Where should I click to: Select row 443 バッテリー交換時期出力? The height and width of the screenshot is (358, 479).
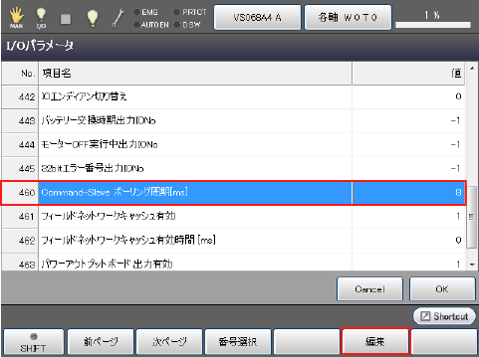tap(233, 120)
